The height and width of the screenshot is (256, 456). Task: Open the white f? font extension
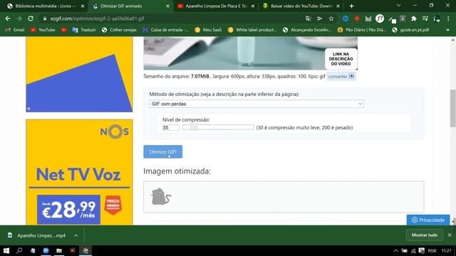pos(380,18)
